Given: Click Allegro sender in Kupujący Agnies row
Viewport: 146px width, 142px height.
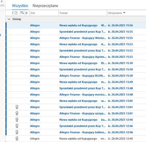Looking at the screenshot, I should (35, 57).
